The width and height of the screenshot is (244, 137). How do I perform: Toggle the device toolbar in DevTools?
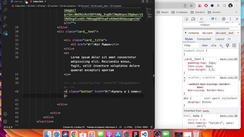click(193, 19)
